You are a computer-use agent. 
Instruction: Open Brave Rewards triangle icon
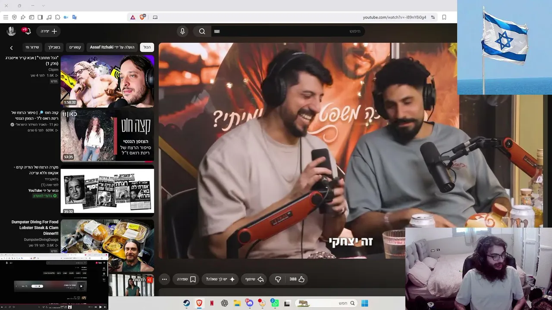tap(133, 17)
